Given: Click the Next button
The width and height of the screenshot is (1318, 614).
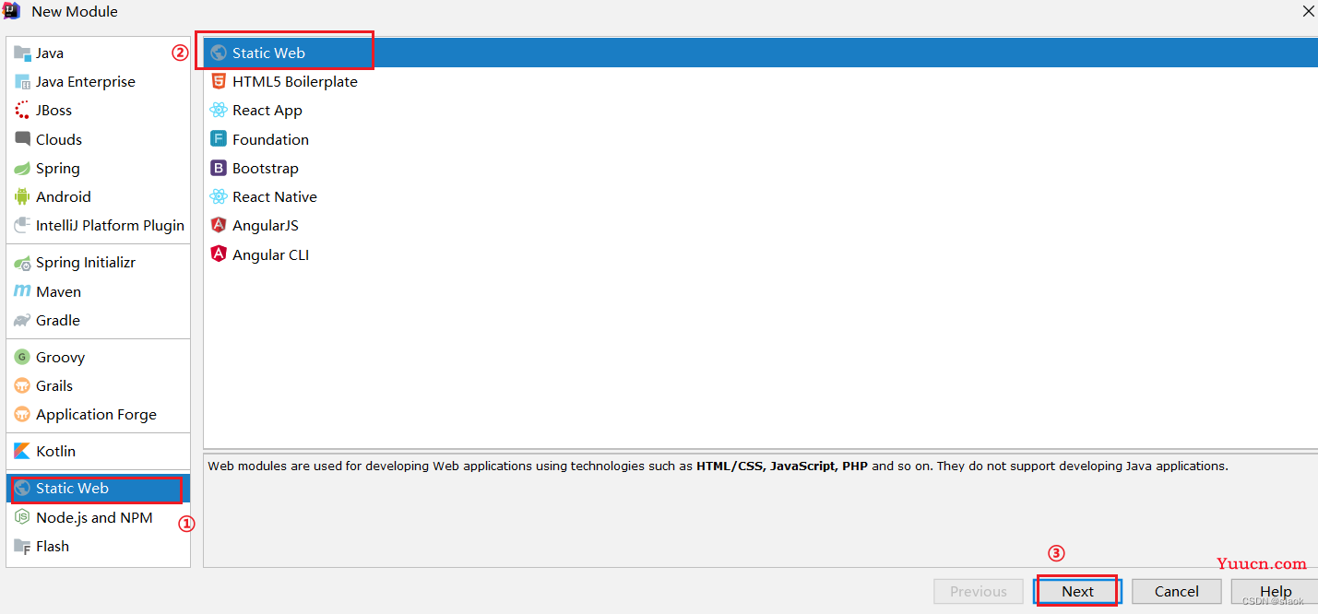Looking at the screenshot, I should [x=1077, y=591].
